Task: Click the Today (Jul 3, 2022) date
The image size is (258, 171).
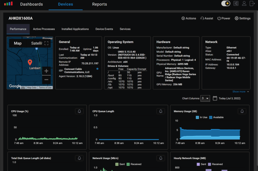Action: click(x=230, y=98)
